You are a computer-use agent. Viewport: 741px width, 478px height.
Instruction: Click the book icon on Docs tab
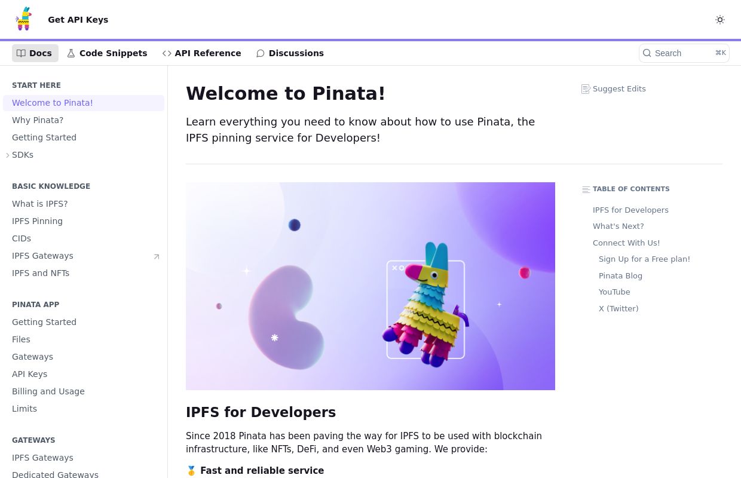[21, 53]
